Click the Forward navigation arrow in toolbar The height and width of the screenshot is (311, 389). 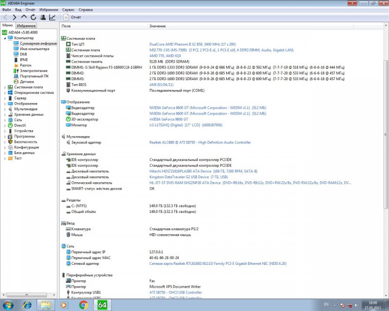[15, 17]
